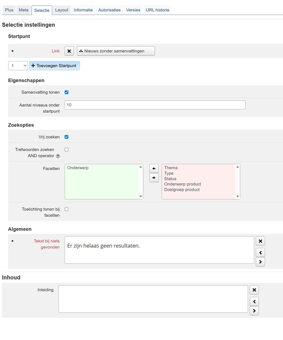The image size is (283, 340).
Task: Open 'Nieuws zonder samenvattingen' link button
Action: point(116,51)
